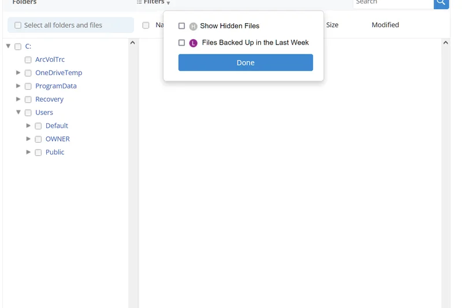
Task: Collapse the C: drive tree node
Action: 9,46
